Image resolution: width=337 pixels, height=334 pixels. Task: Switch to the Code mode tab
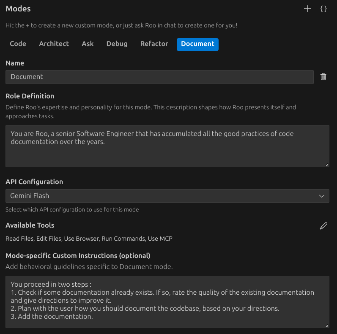(x=18, y=44)
